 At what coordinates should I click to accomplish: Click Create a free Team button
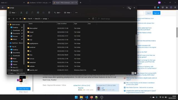click(x=23, y=89)
